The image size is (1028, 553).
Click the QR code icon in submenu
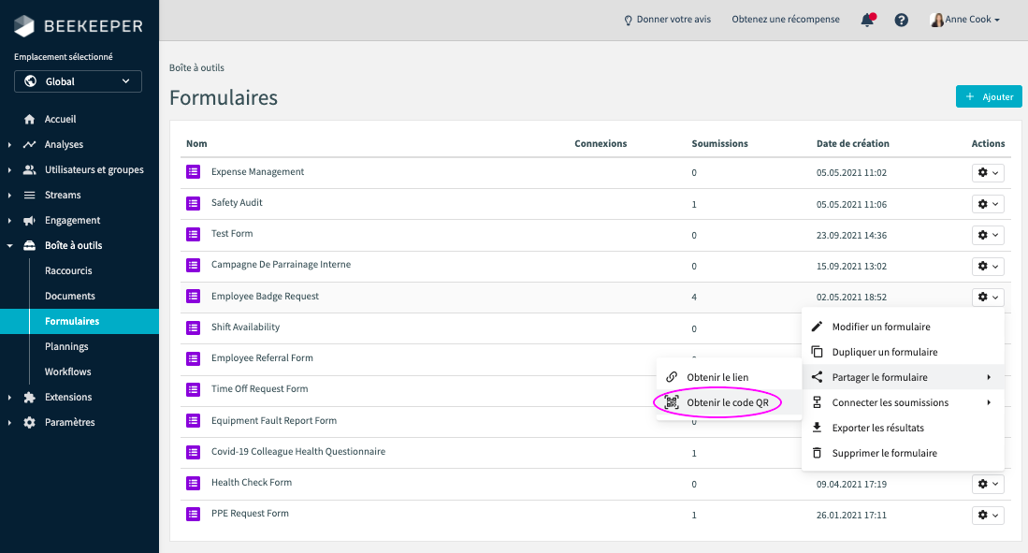pyautogui.click(x=672, y=402)
